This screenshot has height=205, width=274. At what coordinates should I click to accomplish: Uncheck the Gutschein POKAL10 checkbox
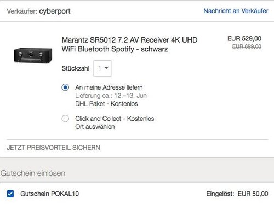click(x=10, y=194)
